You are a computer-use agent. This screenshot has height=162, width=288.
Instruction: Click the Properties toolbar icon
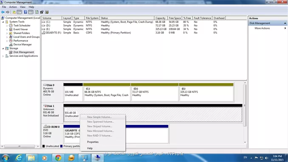pos(42,12)
